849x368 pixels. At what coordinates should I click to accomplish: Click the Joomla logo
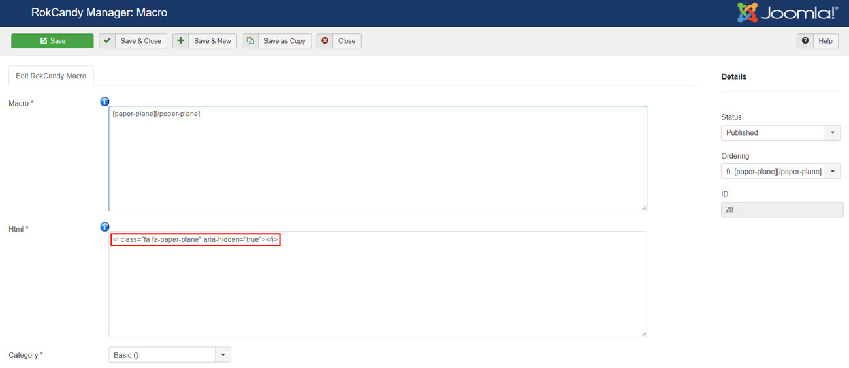point(788,12)
